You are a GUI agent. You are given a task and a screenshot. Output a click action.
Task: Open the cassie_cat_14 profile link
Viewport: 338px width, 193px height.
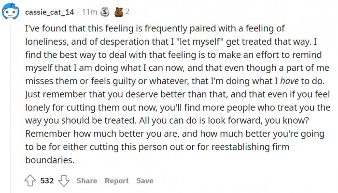(x=50, y=12)
